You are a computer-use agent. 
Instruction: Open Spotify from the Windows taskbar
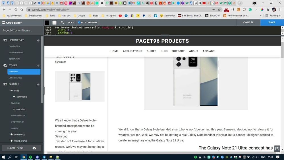tap(30, 157)
